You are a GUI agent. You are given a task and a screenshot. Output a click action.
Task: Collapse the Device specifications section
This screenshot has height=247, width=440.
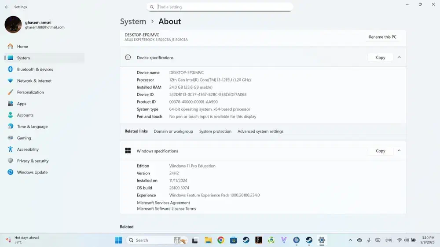(x=399, y=57)
